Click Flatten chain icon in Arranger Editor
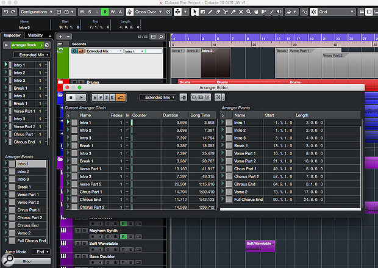The height and width of the screenshot is (268, 378). click(184, 97)
